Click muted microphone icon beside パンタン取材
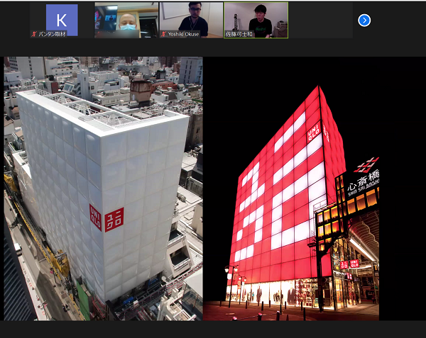 [33, 33]
